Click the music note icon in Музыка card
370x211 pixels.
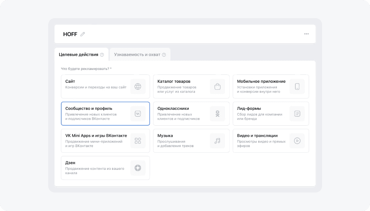[x=217, y=141]
